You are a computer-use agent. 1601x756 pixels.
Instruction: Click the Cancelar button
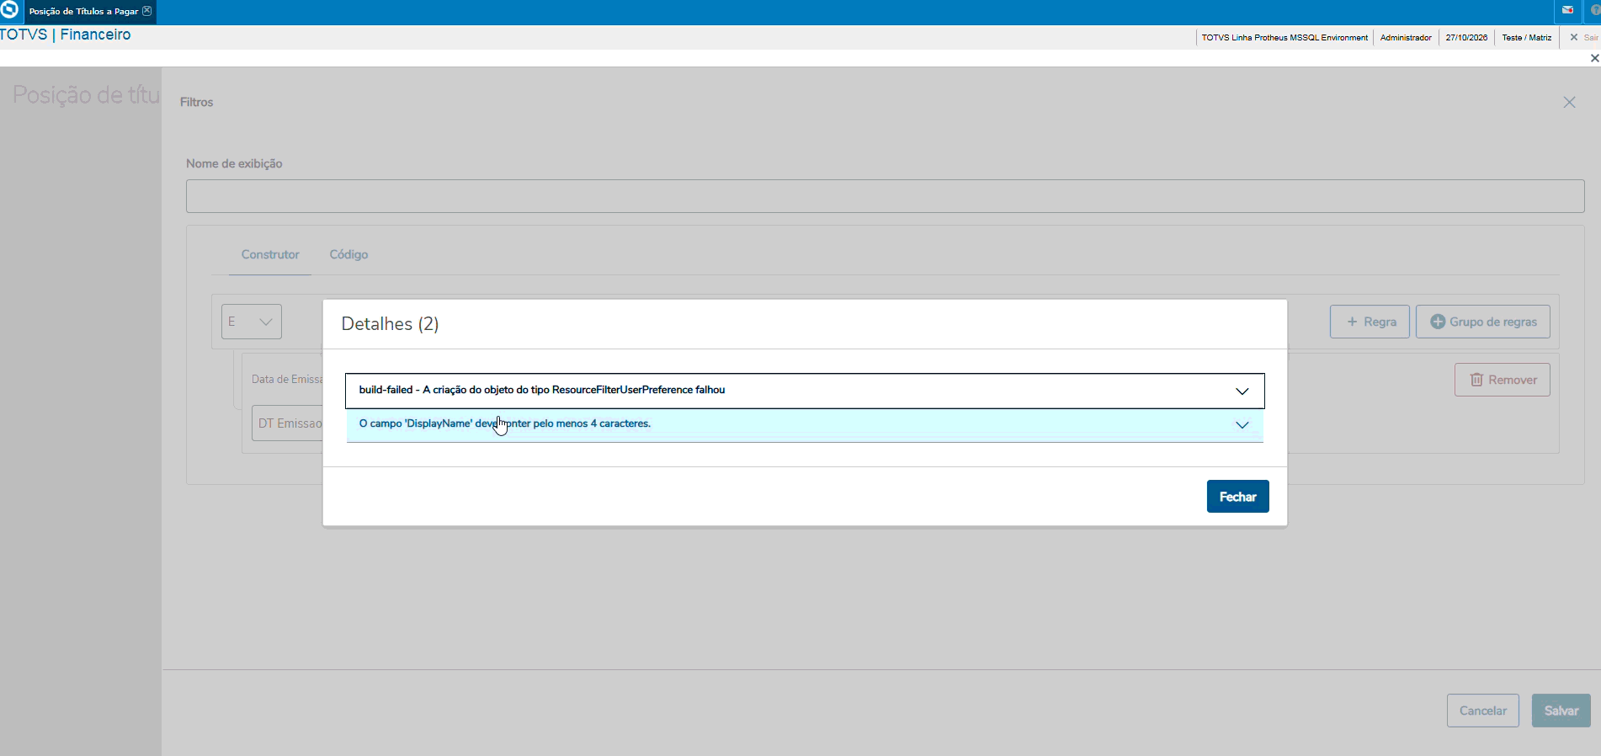pos(1483,711)
